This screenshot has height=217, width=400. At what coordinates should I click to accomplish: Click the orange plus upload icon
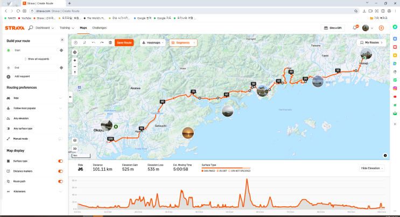pos(381,28)
